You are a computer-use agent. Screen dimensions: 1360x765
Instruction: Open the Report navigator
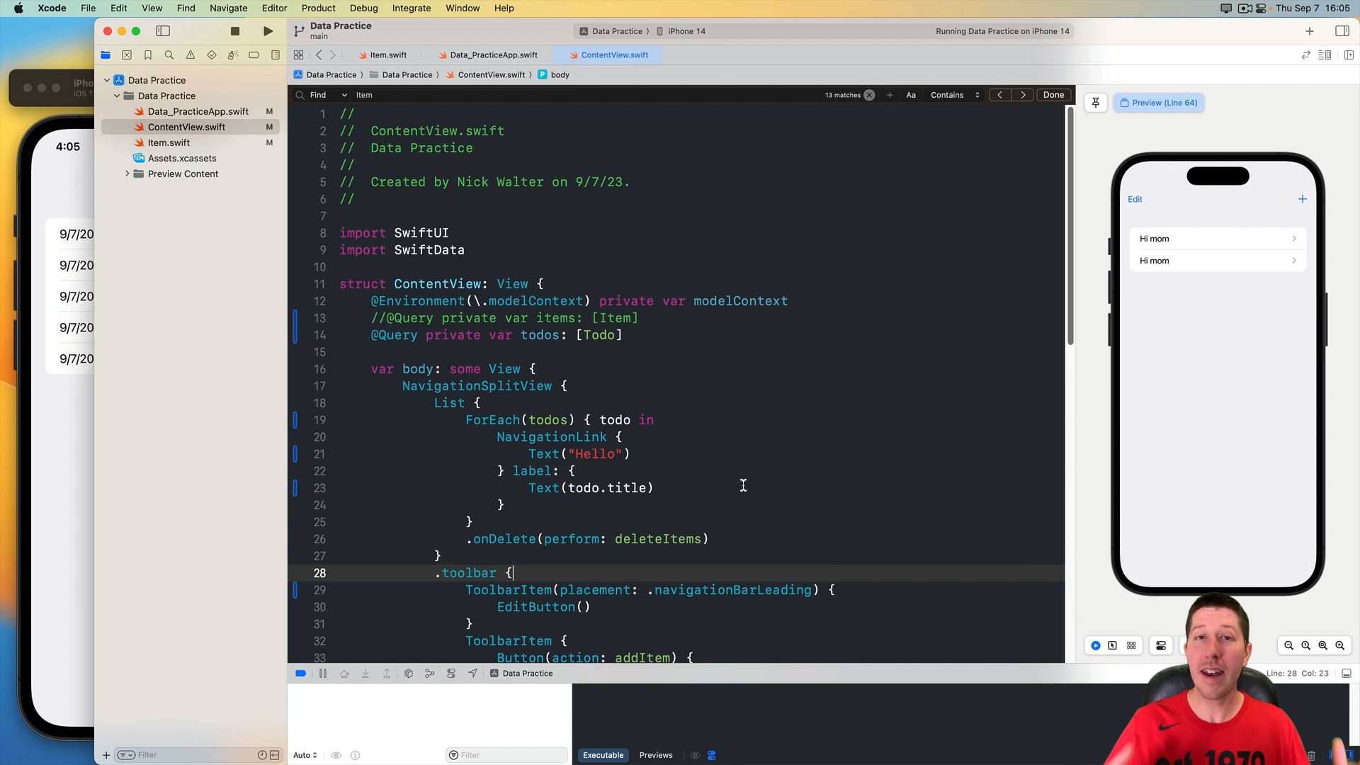(276, 55)
